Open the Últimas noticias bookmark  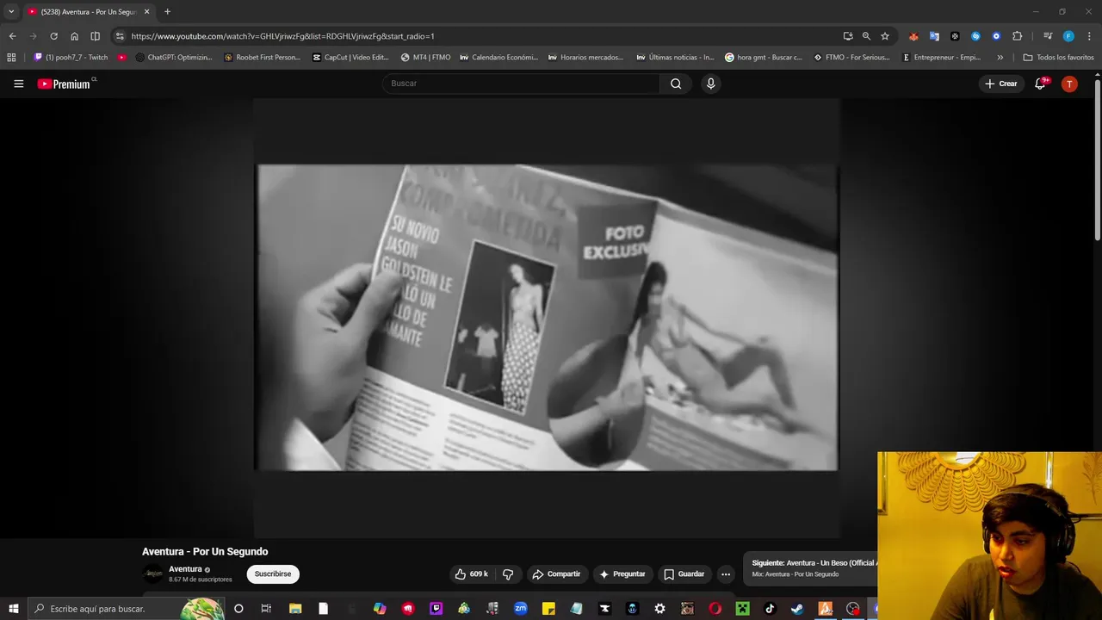tap(675, 58)
